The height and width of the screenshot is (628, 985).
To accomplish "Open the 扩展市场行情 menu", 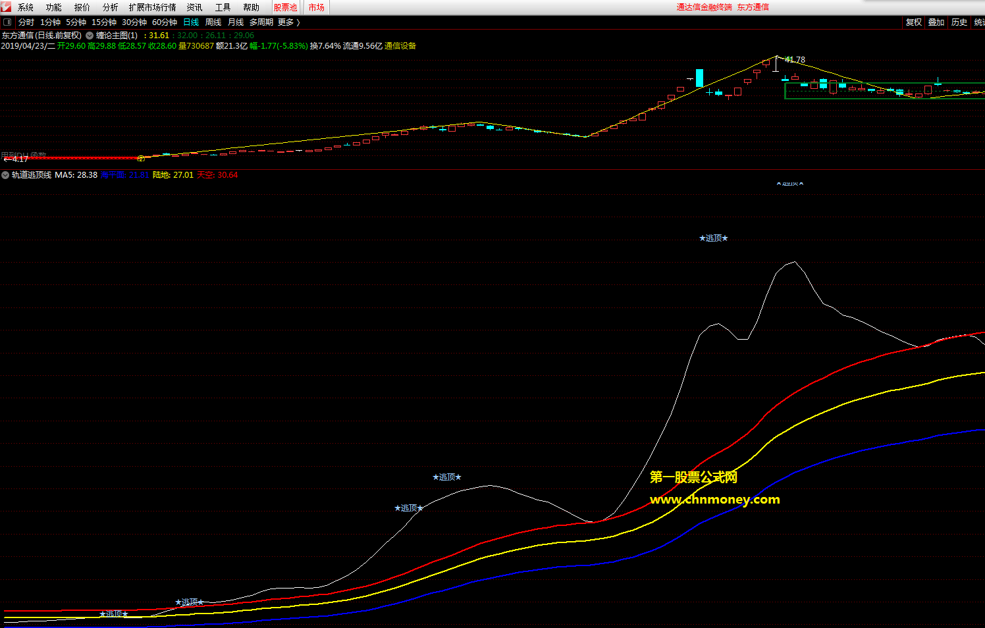I will coord(153,7).
